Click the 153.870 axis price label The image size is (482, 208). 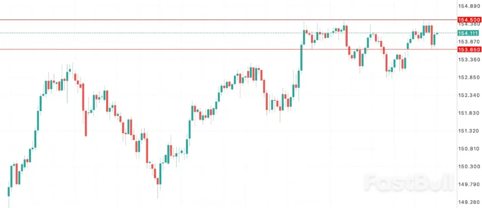click(x=469, y=41)
